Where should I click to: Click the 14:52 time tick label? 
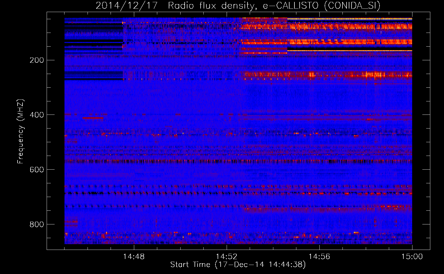[x=227, y=256]
